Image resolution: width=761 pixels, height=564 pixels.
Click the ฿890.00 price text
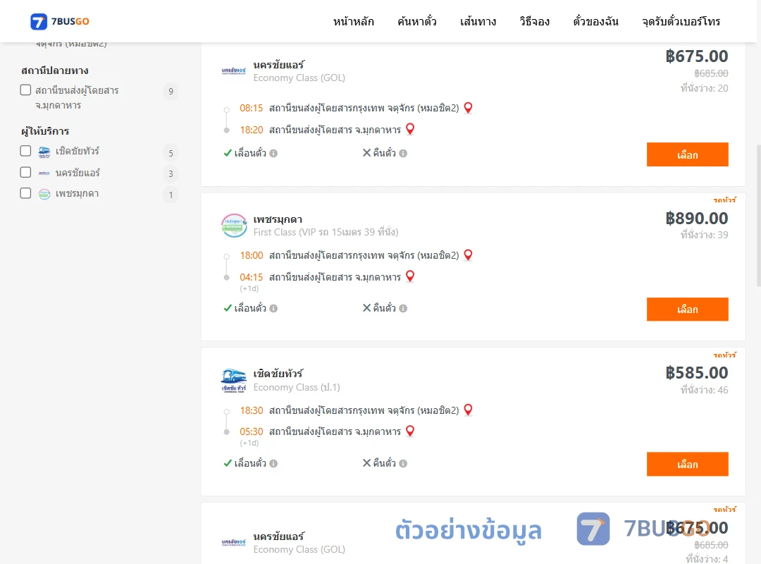[697, 218]
